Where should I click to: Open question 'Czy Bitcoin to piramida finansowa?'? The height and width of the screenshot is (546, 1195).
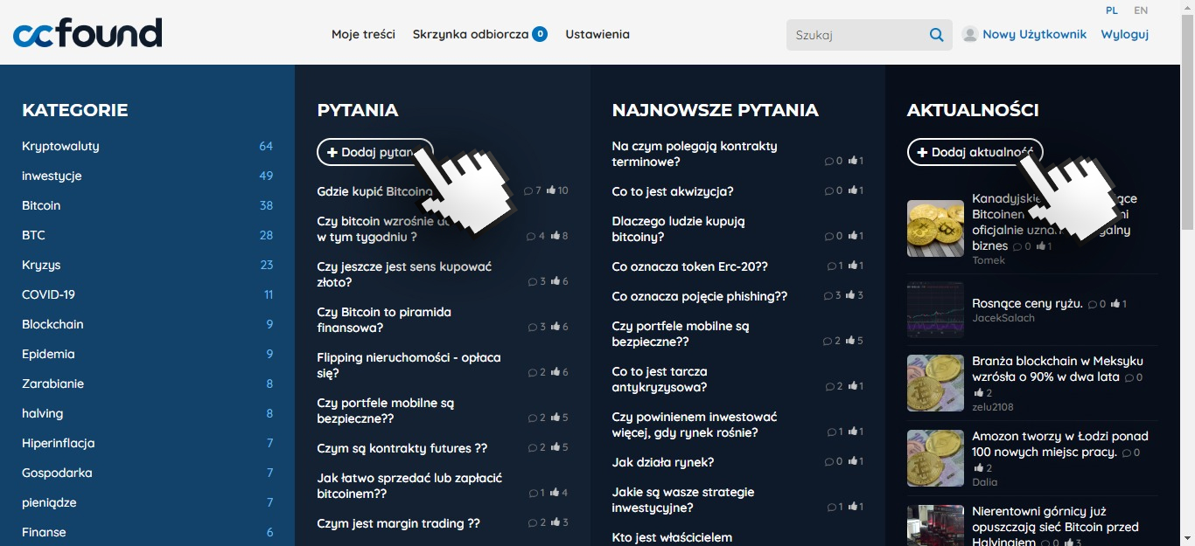[x=384, y=320]
